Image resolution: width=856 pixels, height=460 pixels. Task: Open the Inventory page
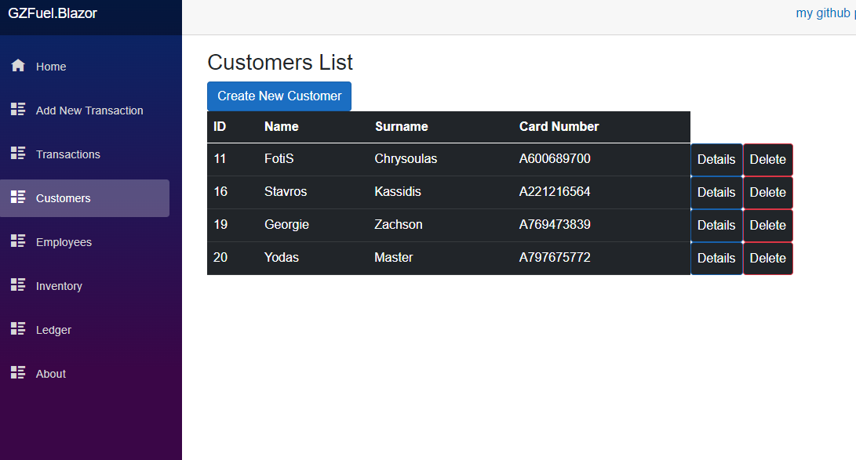[85, 286]
